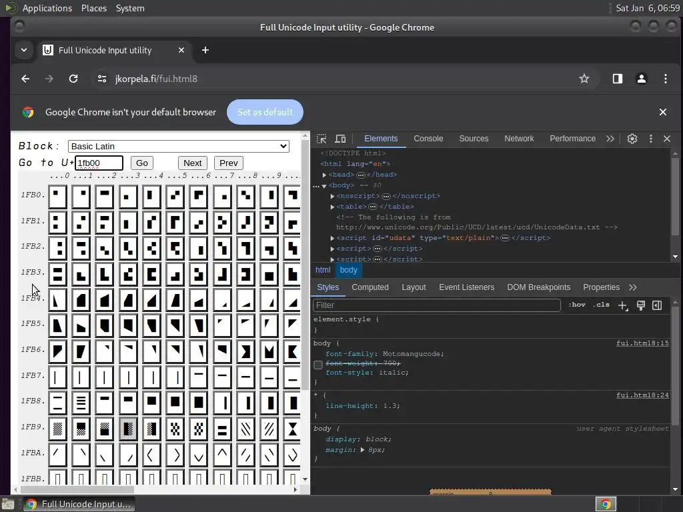Click the new style rule plus icon
The image size is (683, 512).
(x=623, y=305)
